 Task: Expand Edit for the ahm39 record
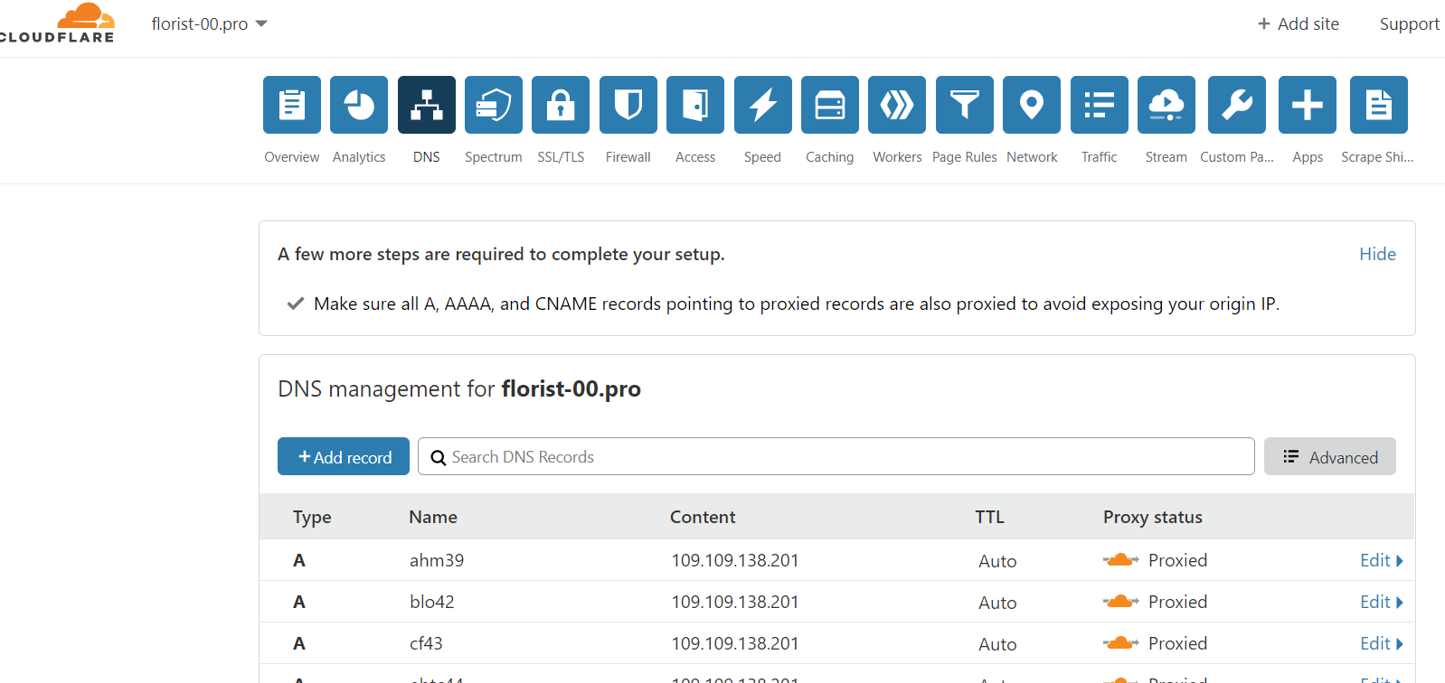pos(1382,560)
